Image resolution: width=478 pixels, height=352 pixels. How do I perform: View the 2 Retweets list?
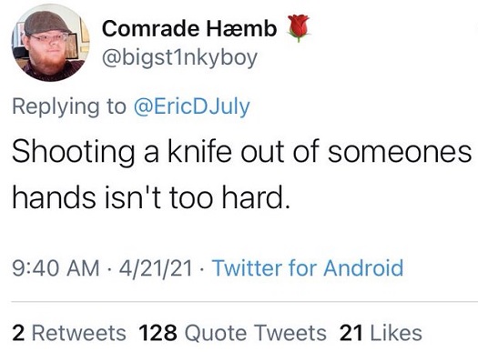pos(69,333)
